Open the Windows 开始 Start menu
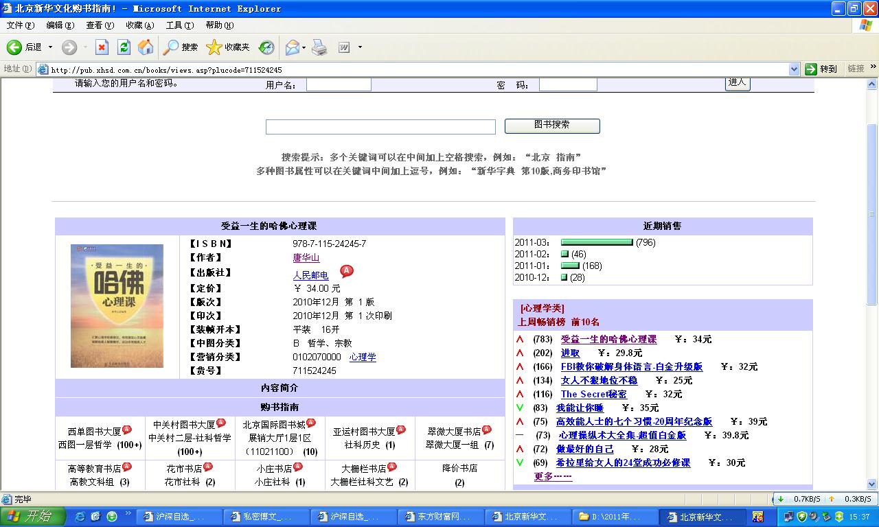The image size is (879, 527). (32, 516)
